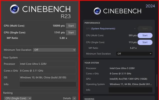
Task: Select the 10099 pts multi core score in R23
Action: coord(59,26)
